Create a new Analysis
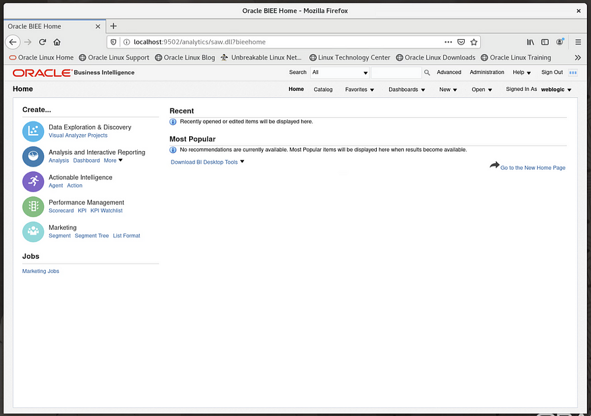The height and width of the screenshot is (416, 591). [x=59, y=160]
